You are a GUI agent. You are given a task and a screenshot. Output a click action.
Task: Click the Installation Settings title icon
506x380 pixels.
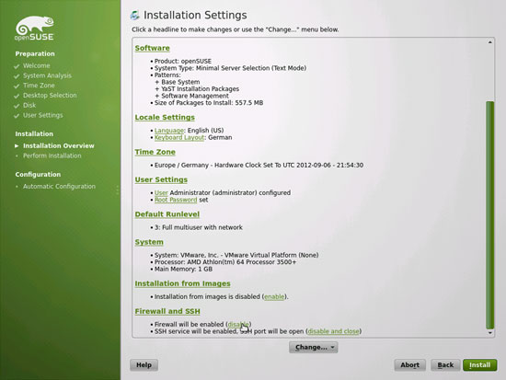click(x=135, y=15)
